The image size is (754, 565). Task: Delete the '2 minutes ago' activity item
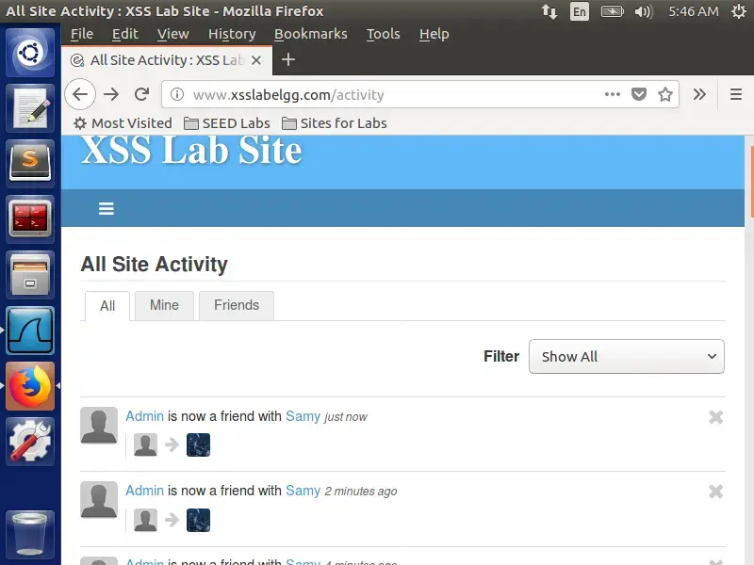pyautogui.click(x=715, y=492)
